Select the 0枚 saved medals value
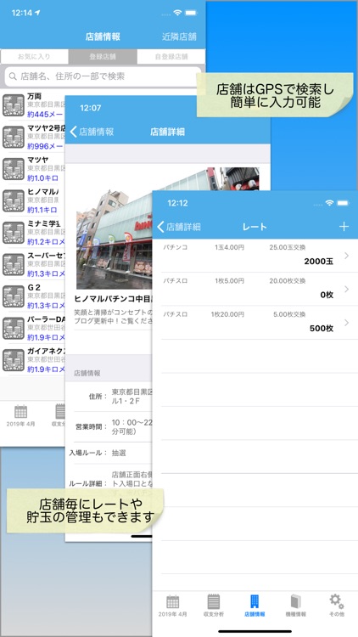This screenshot has height=637, width=358. point(327,295)
